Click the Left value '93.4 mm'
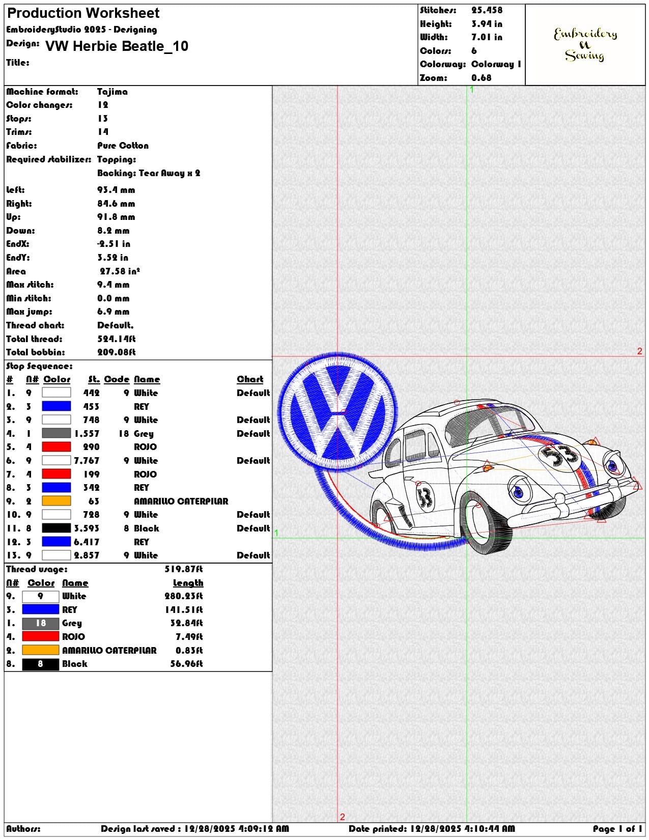The image size is (649, 840). [116, 190]
